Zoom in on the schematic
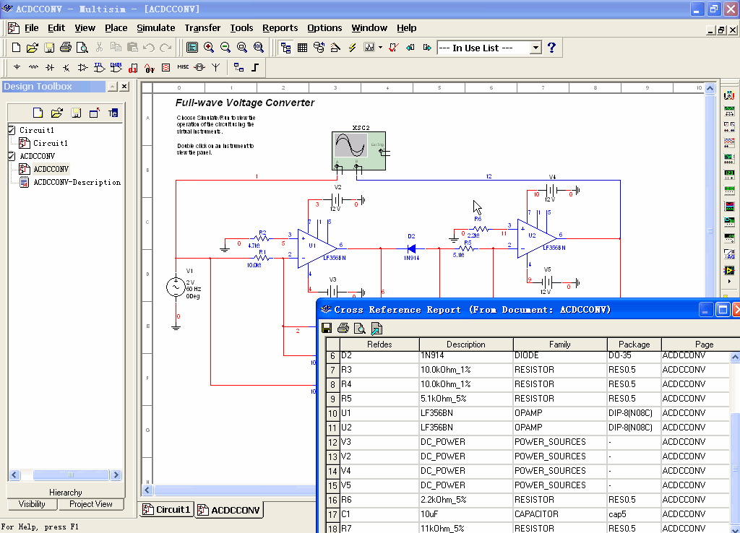Screen dimensions: 740x533 pos(209,48)
